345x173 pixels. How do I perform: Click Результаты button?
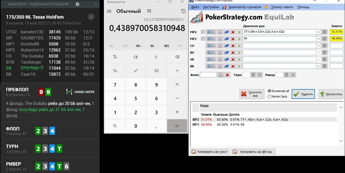coord(331,94)
